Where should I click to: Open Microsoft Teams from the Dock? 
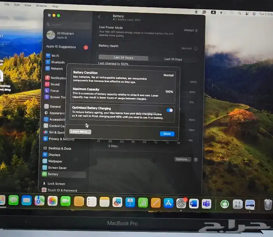206,204
